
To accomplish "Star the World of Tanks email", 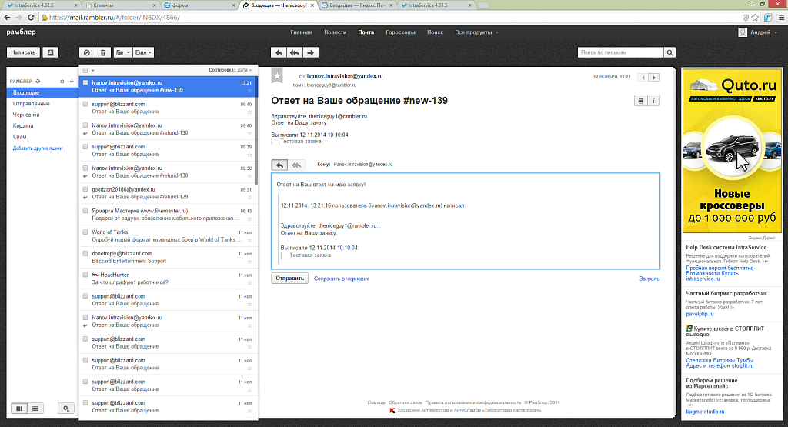I will 249,240.
